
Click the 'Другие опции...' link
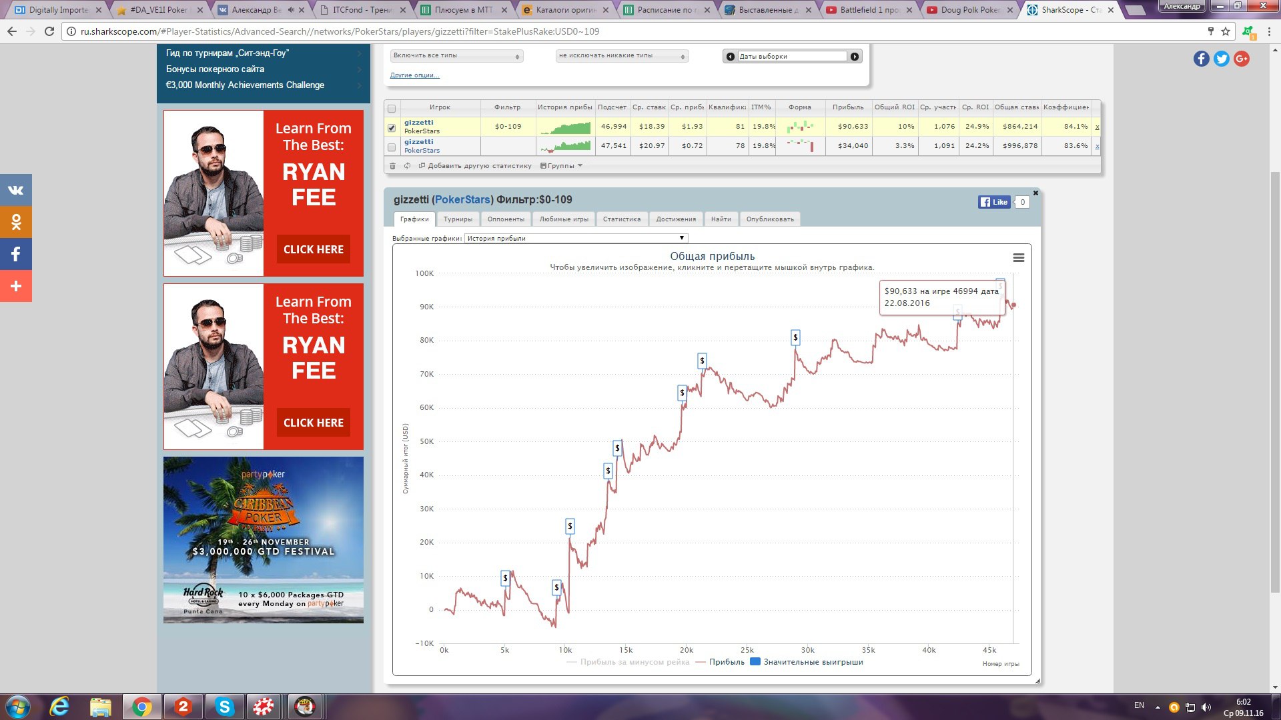(x=414, y=75)
